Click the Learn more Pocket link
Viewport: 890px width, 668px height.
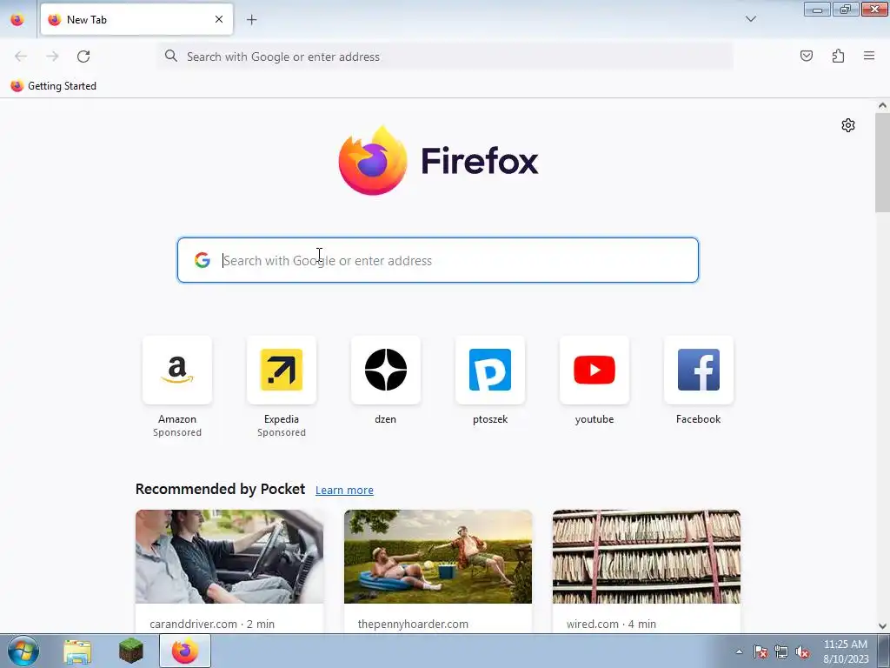click(344, 490)
